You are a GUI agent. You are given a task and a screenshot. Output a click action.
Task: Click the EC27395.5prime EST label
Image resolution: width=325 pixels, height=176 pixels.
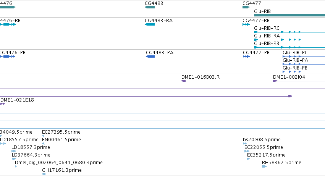pyautogui.click(x=61, y=132)
